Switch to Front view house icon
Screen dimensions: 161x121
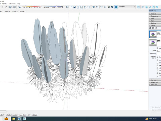pyautogui.click(x=74, y=7)
